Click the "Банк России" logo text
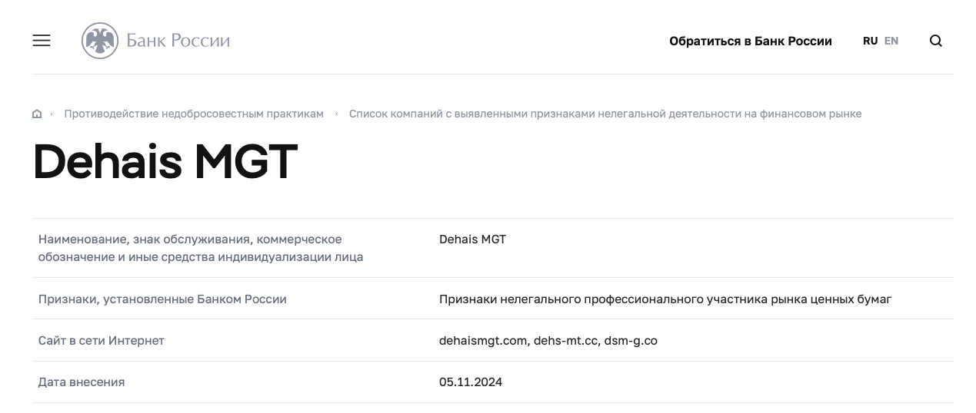The width and height of the screenshot is (976, 413). [178, 41]
